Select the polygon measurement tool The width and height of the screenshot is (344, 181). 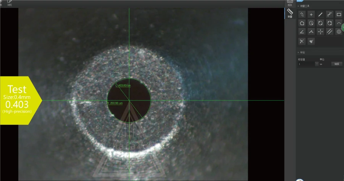(302, 23)
